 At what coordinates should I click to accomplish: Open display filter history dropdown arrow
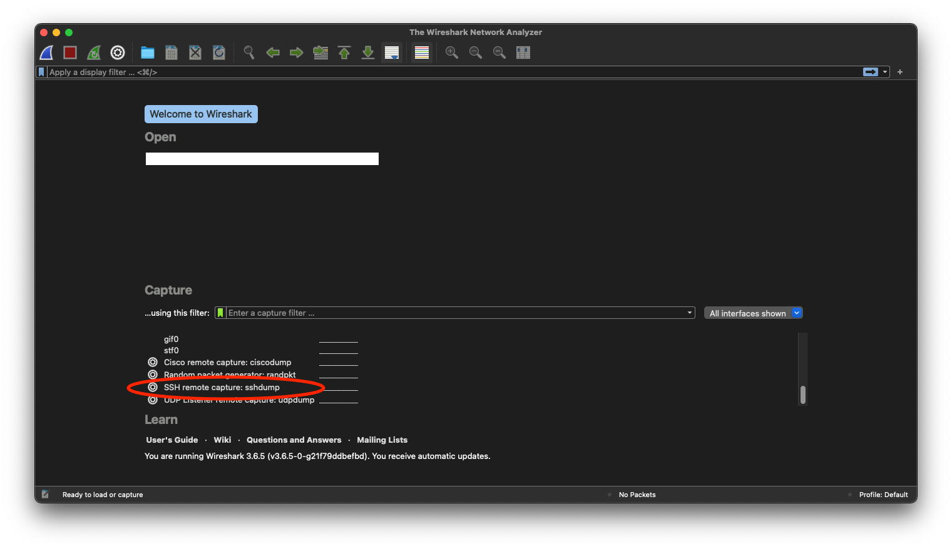[885, 72]
